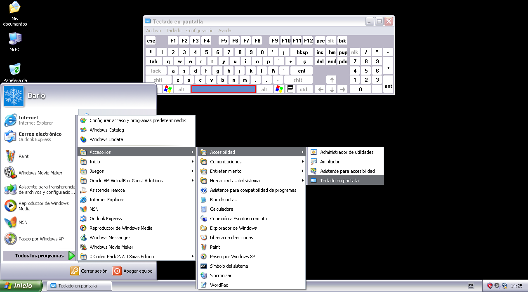Open Conexión a Escritorio remoto
The image size is (528, 292).
click(252, 219)
